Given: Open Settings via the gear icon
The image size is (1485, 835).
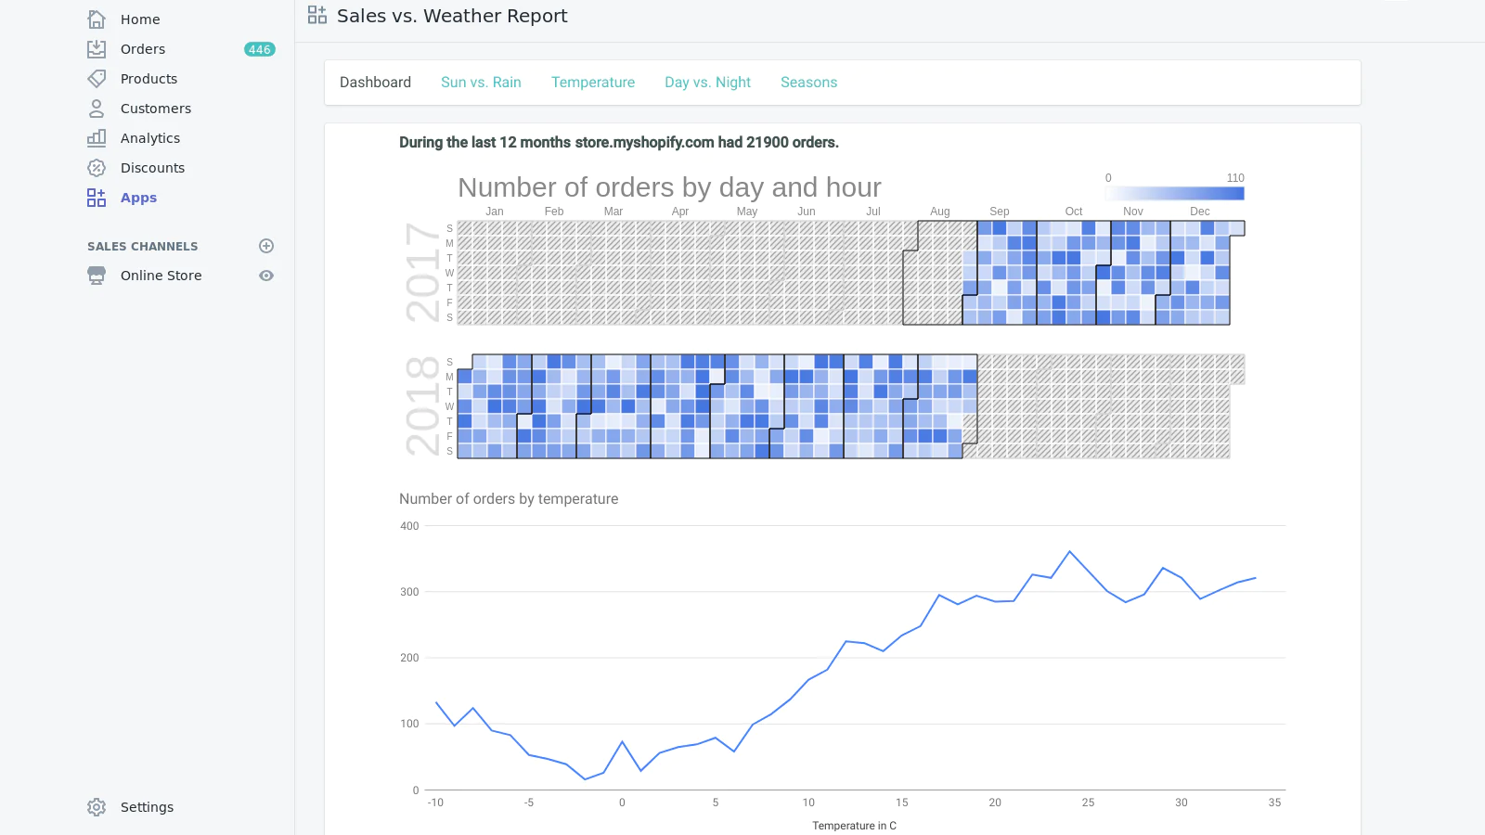Looking at the screenshot, I should tap(97, 807).
